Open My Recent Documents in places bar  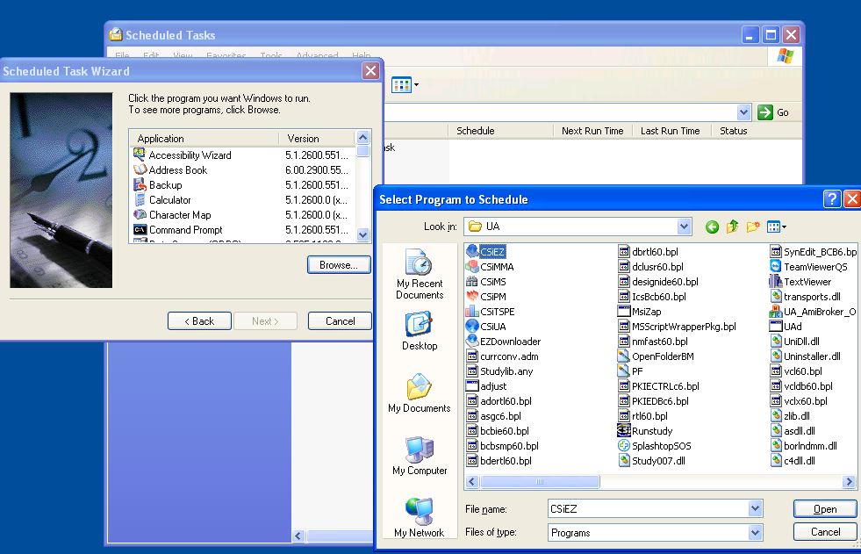click(420, 274)
